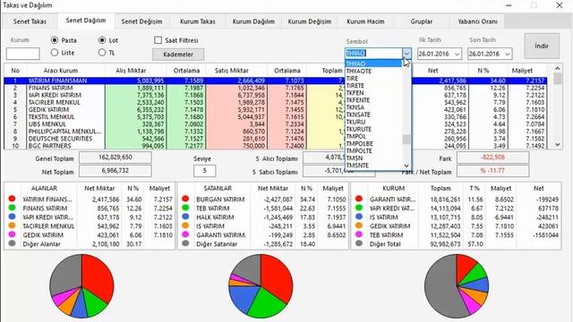Choose TKFEN from symbol list
Image resolution: width=573 pixels, height=322 pixels.
373,93
